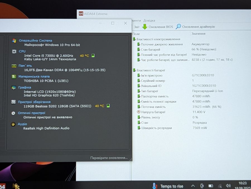Click the AIDA64 Extreme title bar logo
This screenshot has height=189, width=251.
(x=81, y=14)
